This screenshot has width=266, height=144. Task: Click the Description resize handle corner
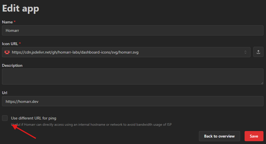262,83
